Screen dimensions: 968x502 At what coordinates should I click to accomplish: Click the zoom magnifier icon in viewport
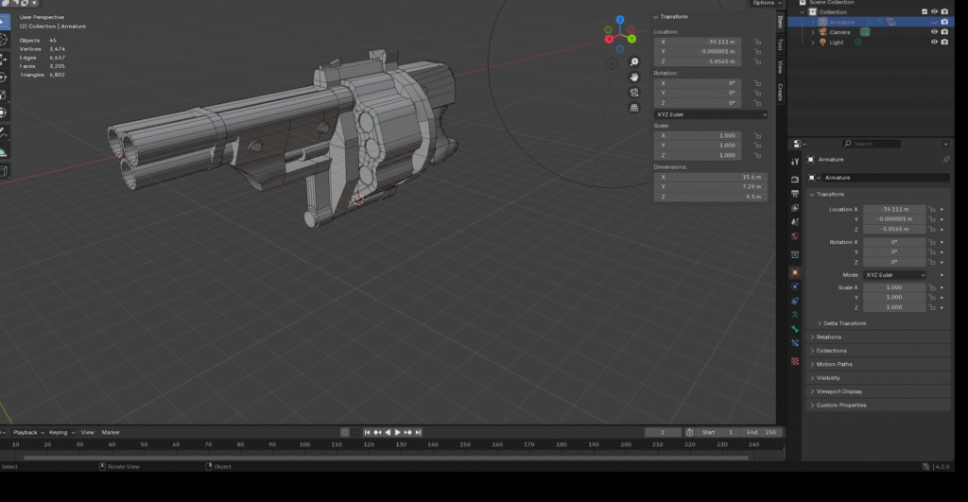pos(634,61)
